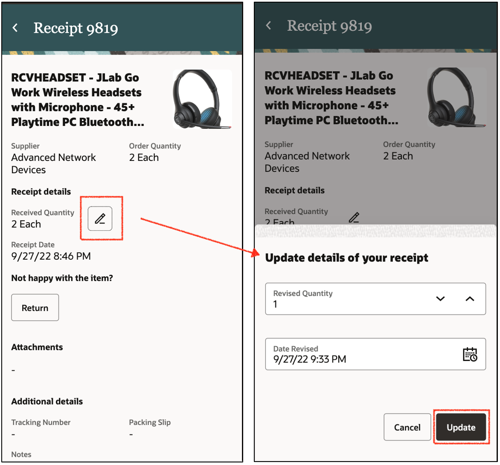Select Receipt details heading in left screen

click(41, 192)
